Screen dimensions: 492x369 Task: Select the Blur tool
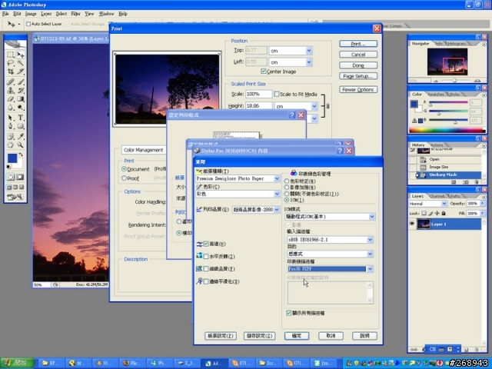click(11, 108)
